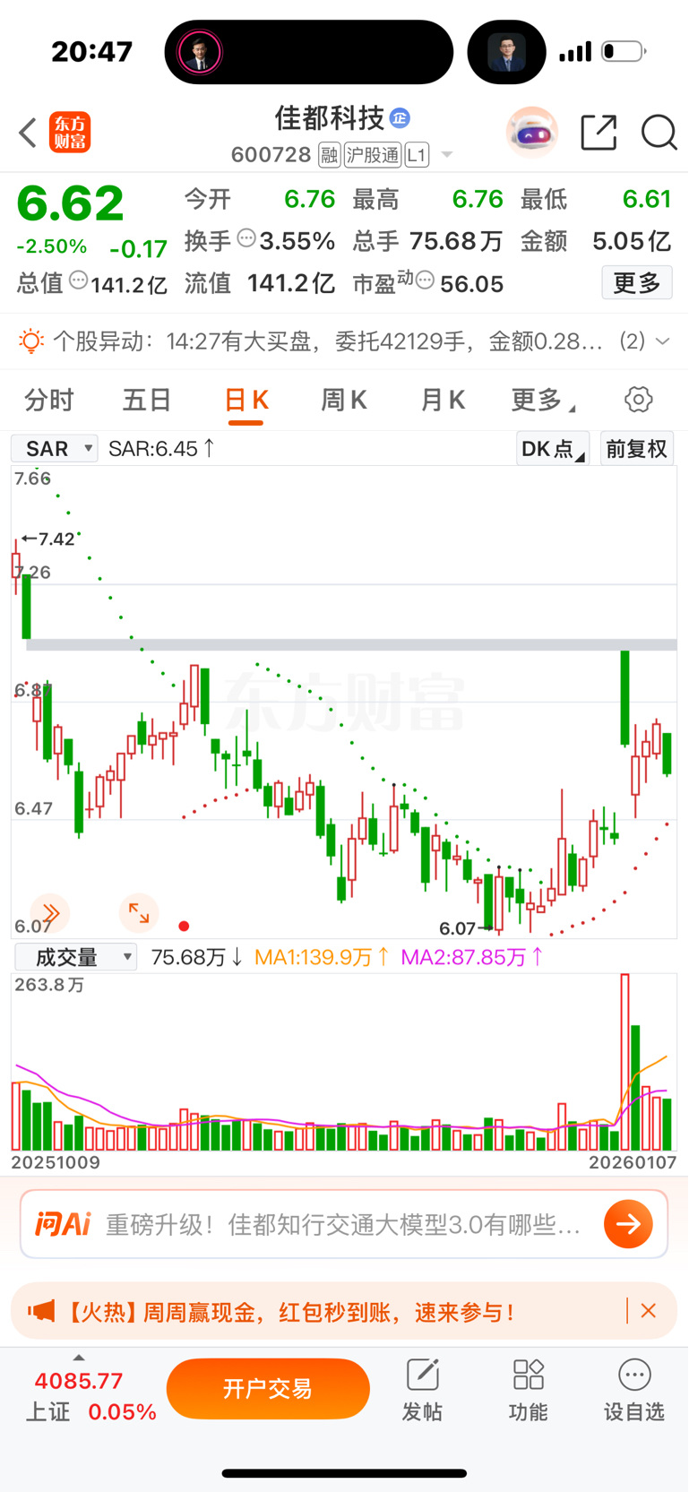Close the promo banner X icon
Viewport: 689px width, 1492px height.
click(649, 1311)
